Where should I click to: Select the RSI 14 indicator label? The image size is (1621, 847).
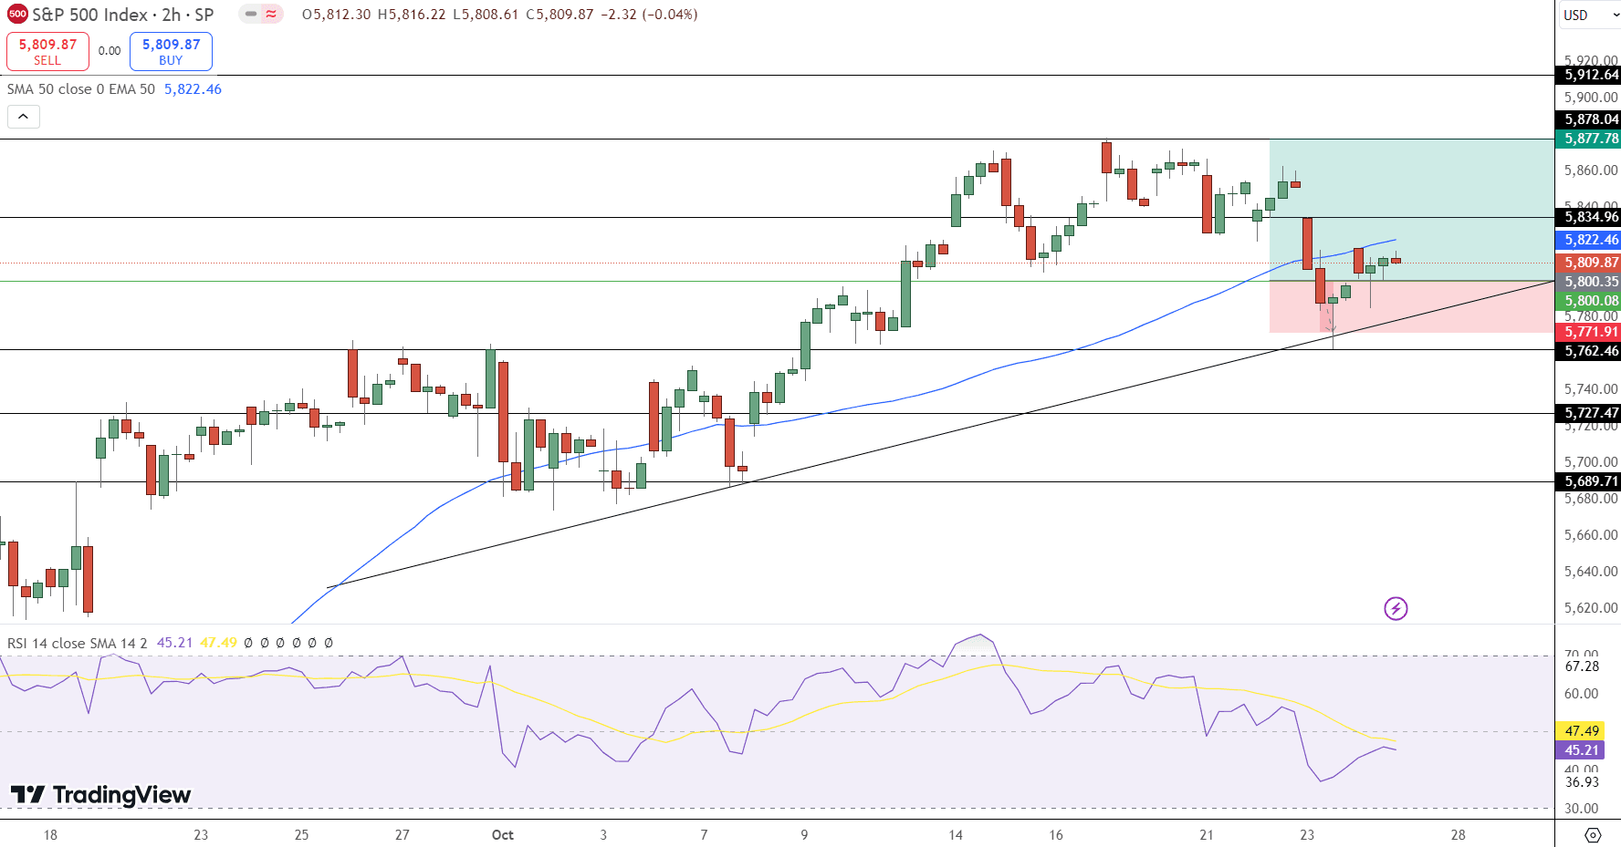point(77,643)
